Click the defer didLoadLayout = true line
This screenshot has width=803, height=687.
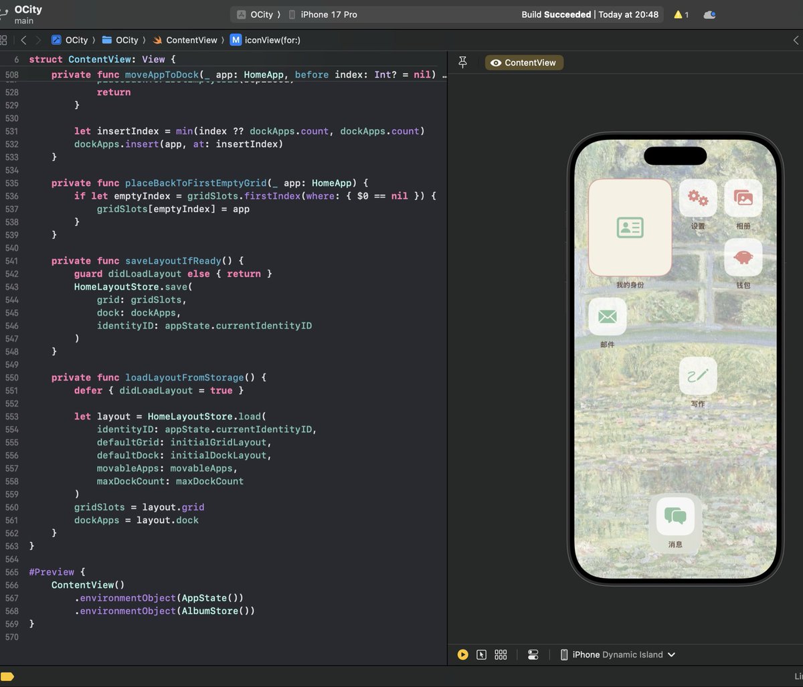(x=159, y=391)
